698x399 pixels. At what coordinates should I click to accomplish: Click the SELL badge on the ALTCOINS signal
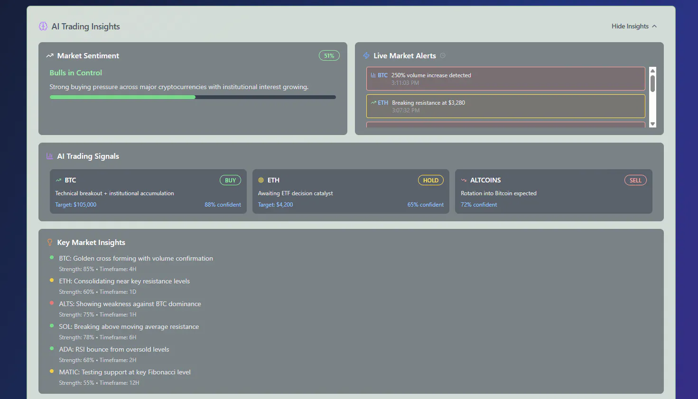pyautogui.click(x=635, y=180)
